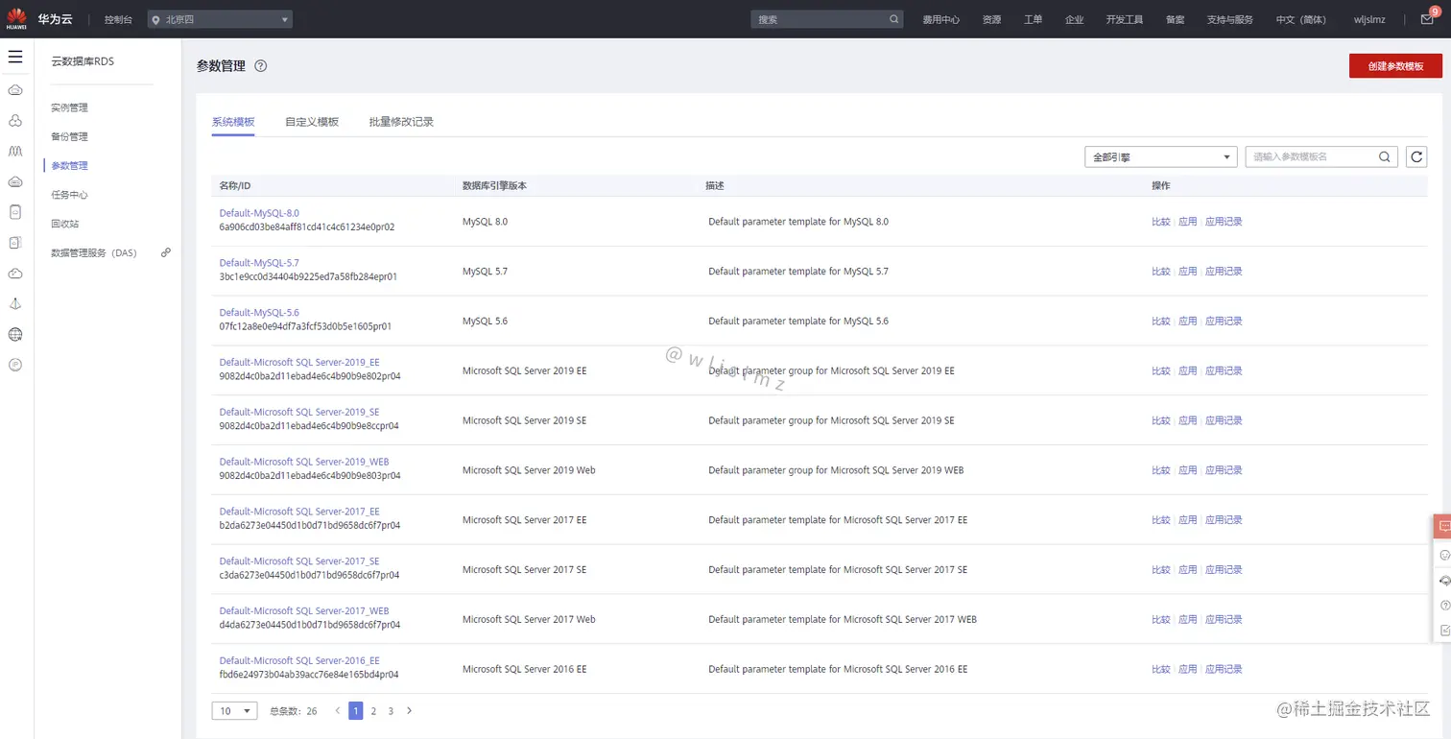Click the 企业 top bar link
The width and height of the screenshot is (1451, 739).
(1074, 19)
